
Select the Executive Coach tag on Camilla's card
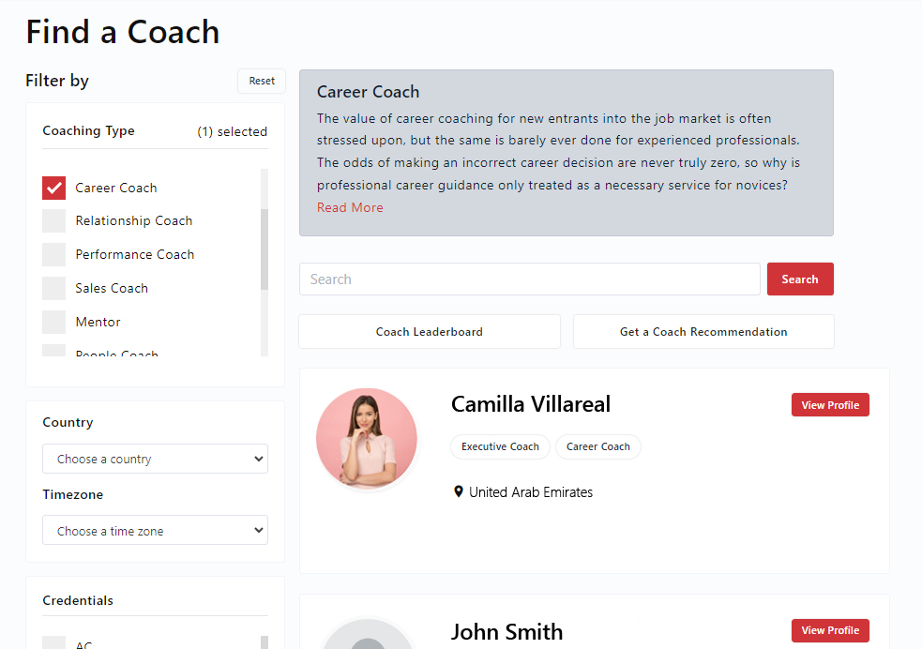(500, 446)
